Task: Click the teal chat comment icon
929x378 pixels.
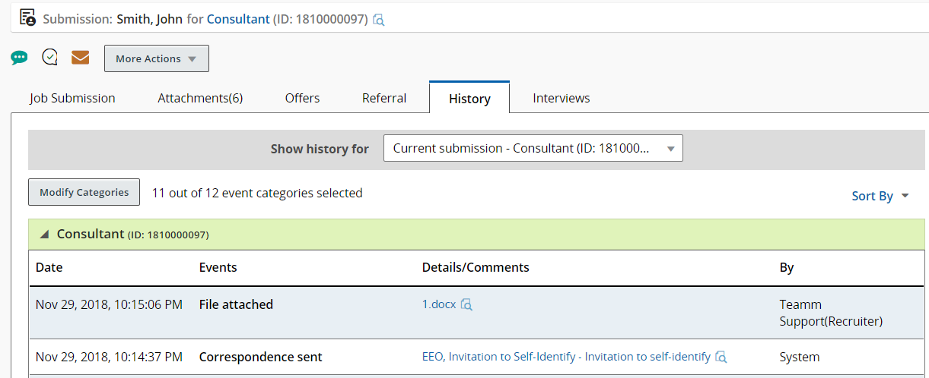Action: point(19,58)
